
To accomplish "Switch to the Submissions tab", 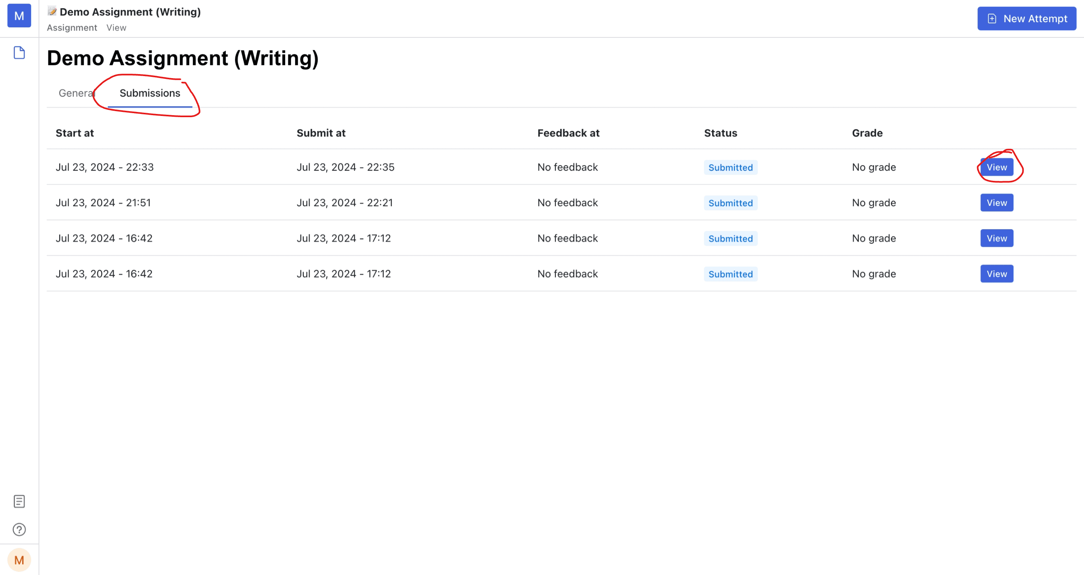I will pos(149,92).
